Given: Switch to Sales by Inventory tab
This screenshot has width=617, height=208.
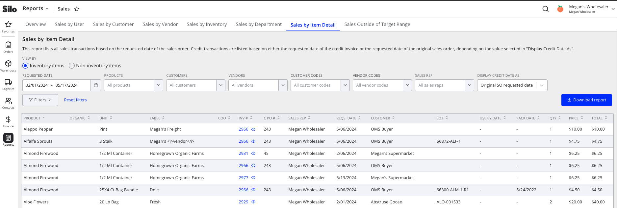Looking at the screenshot, I should (207, 24).
